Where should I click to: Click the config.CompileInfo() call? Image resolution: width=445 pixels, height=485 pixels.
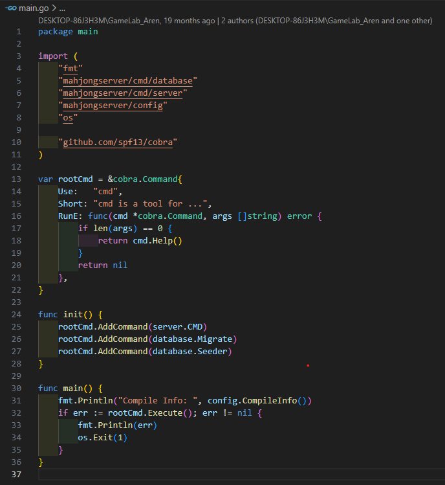point(259,400)
